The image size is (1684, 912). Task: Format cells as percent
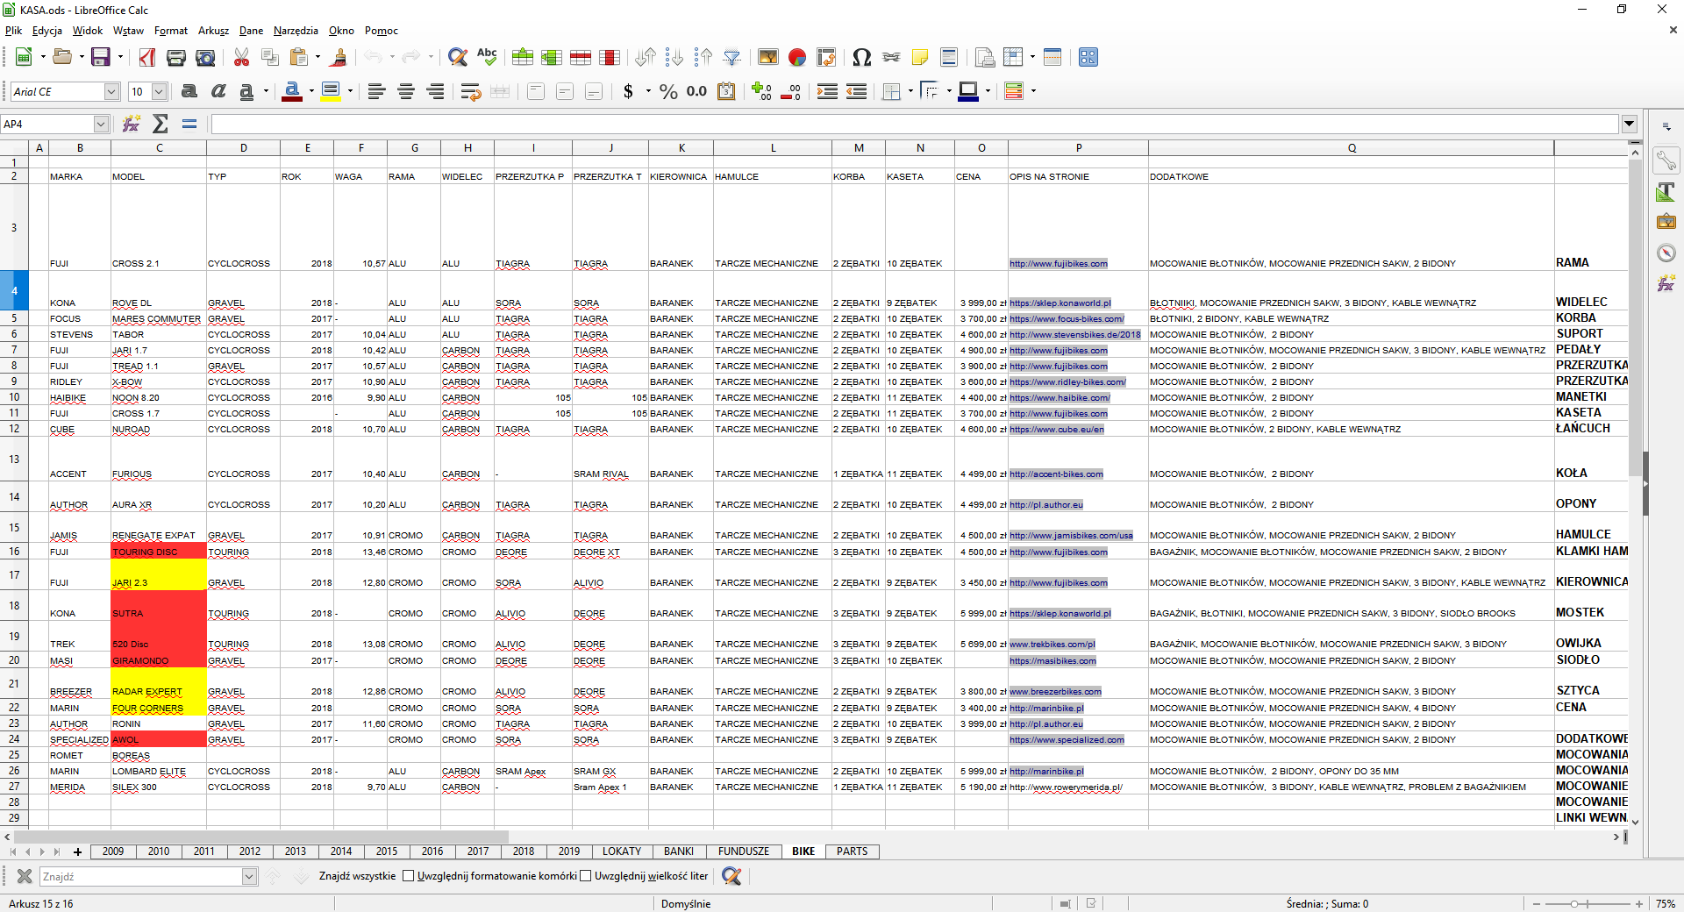(668, 91)
